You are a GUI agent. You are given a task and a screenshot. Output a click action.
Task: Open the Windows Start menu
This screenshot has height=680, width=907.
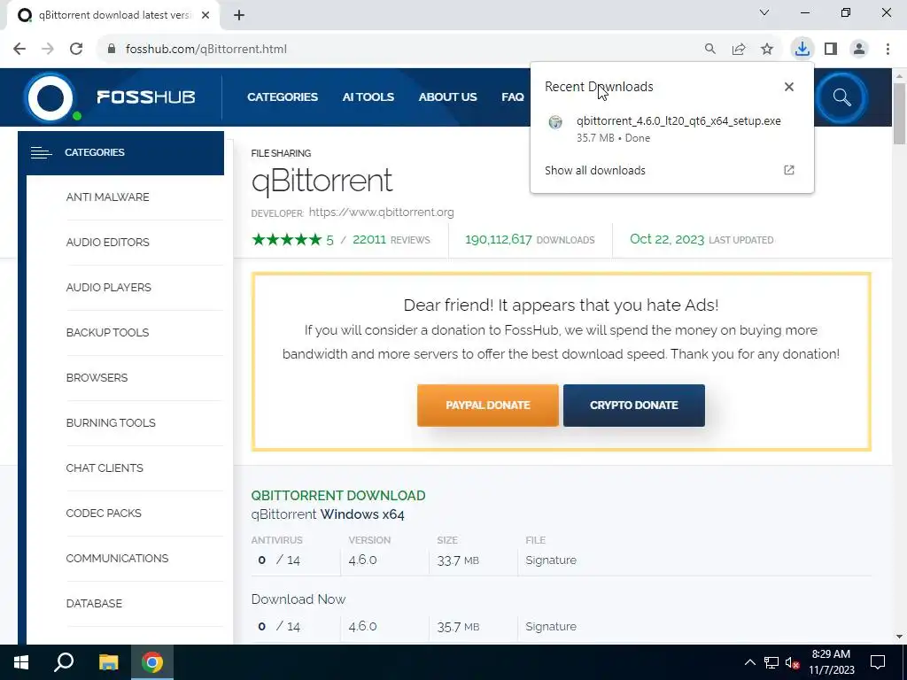click(21, 662)
